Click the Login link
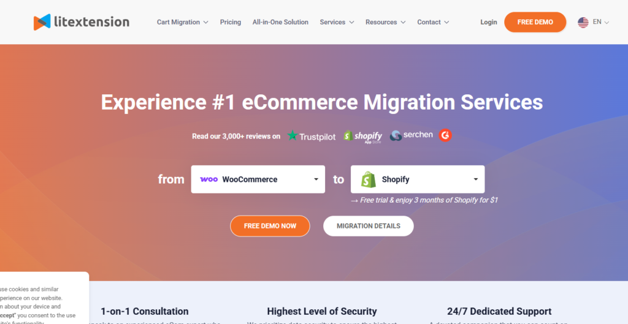This screenshot has height=324, width=628. [x=489, y=22]
